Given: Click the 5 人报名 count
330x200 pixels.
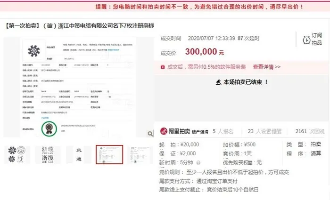Looking at the screenshot, I should point(223,131).
